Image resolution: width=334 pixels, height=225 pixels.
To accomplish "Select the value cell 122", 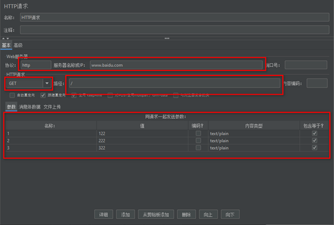I will [x=142, y=133].
